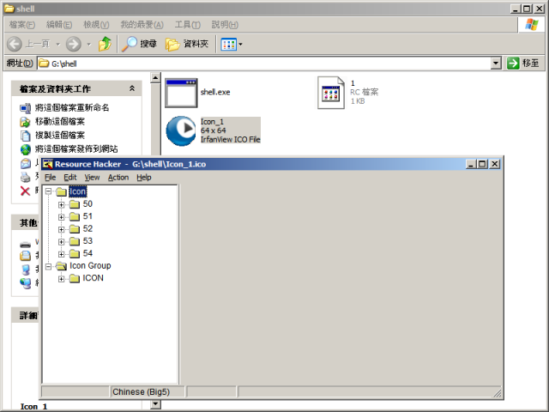Open the 工具(T) menu in Explorer
Viewport: 549px width, 412px height.
coord(188,25)
